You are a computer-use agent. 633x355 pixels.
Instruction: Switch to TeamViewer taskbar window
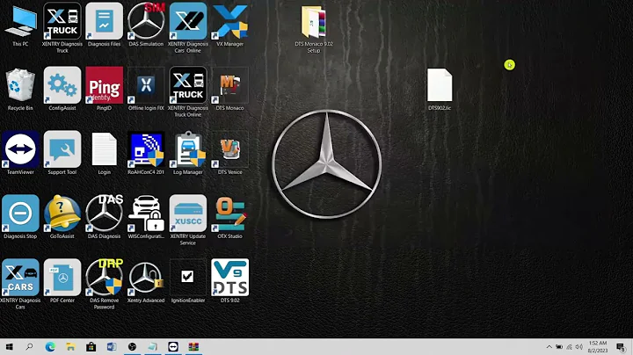point(173,347)
